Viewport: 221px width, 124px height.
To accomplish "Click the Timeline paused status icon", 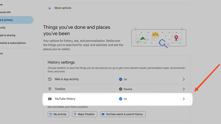I will (x=121, y=89).
